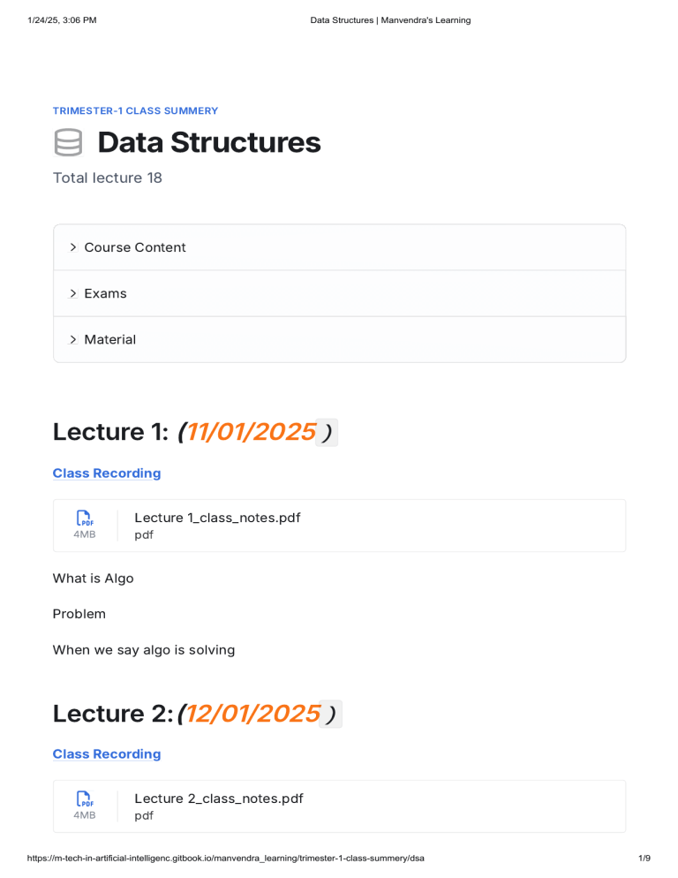Select the 4MB label under Lecture 2 PDF icon
678x878 pixels.
click(85, 814)
